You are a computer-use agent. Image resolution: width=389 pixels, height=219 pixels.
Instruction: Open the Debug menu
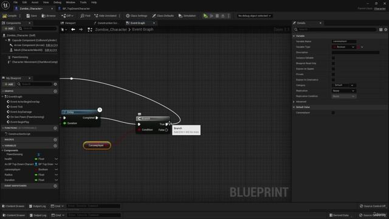[x=57, y=2]
